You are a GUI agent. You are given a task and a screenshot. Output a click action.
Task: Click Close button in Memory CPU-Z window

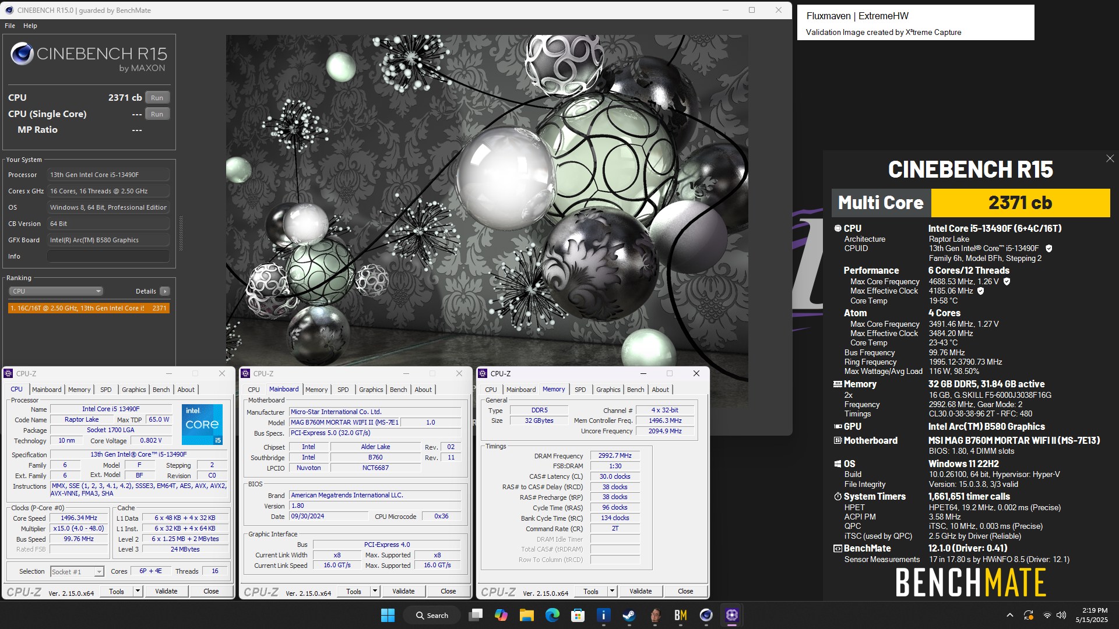(x=685, y=591)
